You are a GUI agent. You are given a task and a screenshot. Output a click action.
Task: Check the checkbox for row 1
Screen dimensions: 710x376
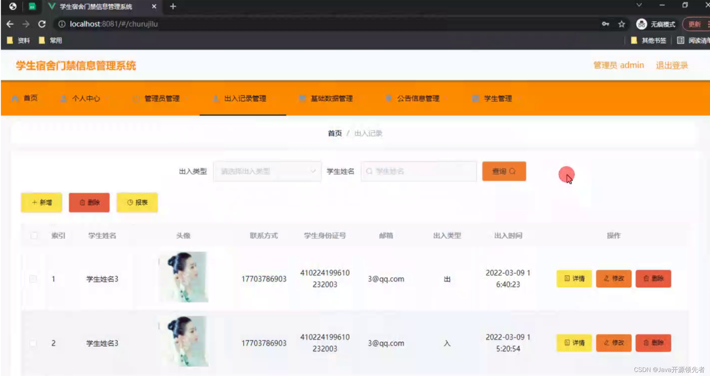(33, 279)
